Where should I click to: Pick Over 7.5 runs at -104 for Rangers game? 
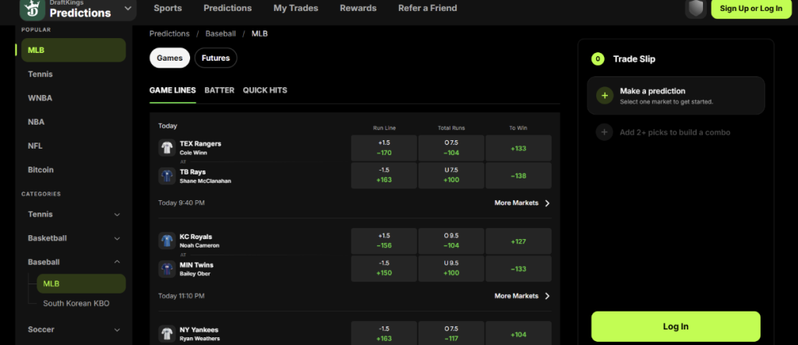click(x=451, y=148)
